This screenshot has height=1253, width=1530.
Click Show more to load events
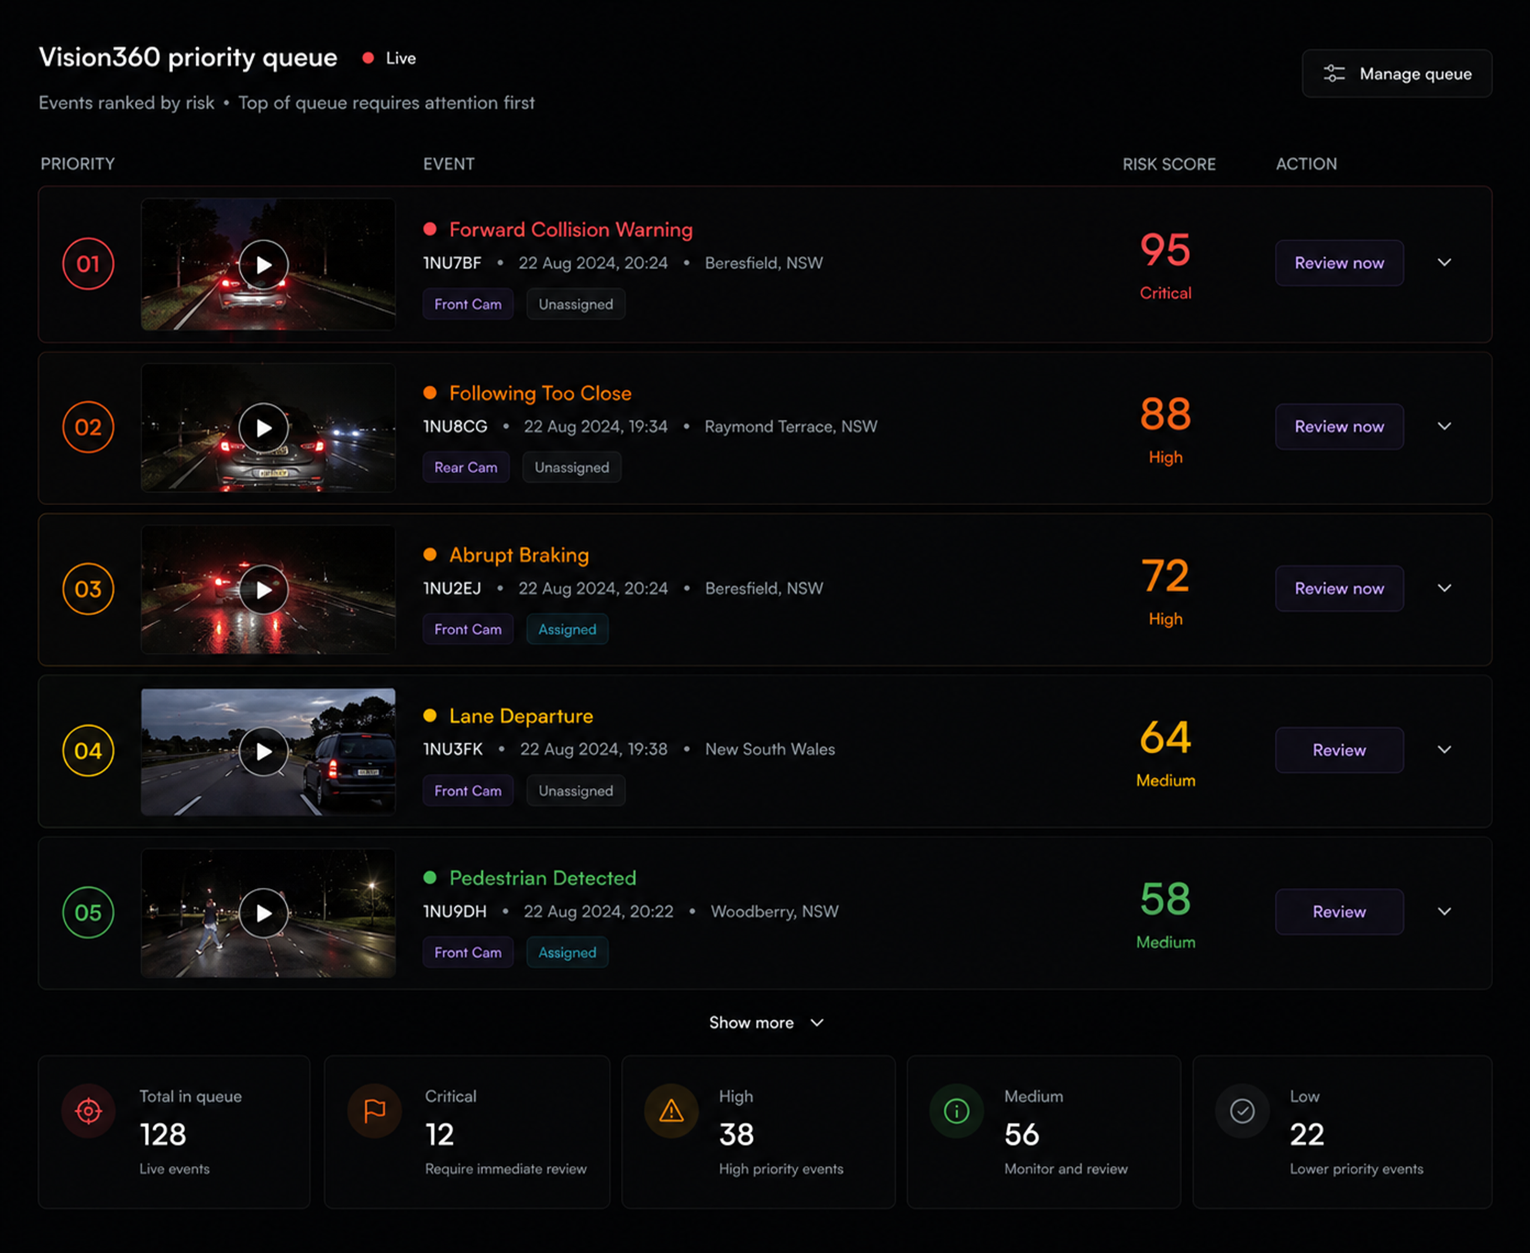coord(765,1023)
